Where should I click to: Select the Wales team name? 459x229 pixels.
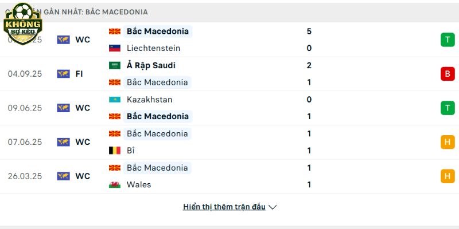tap(139, 185)
